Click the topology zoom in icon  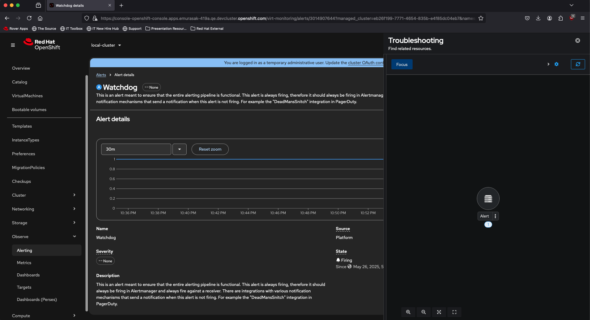408,312
